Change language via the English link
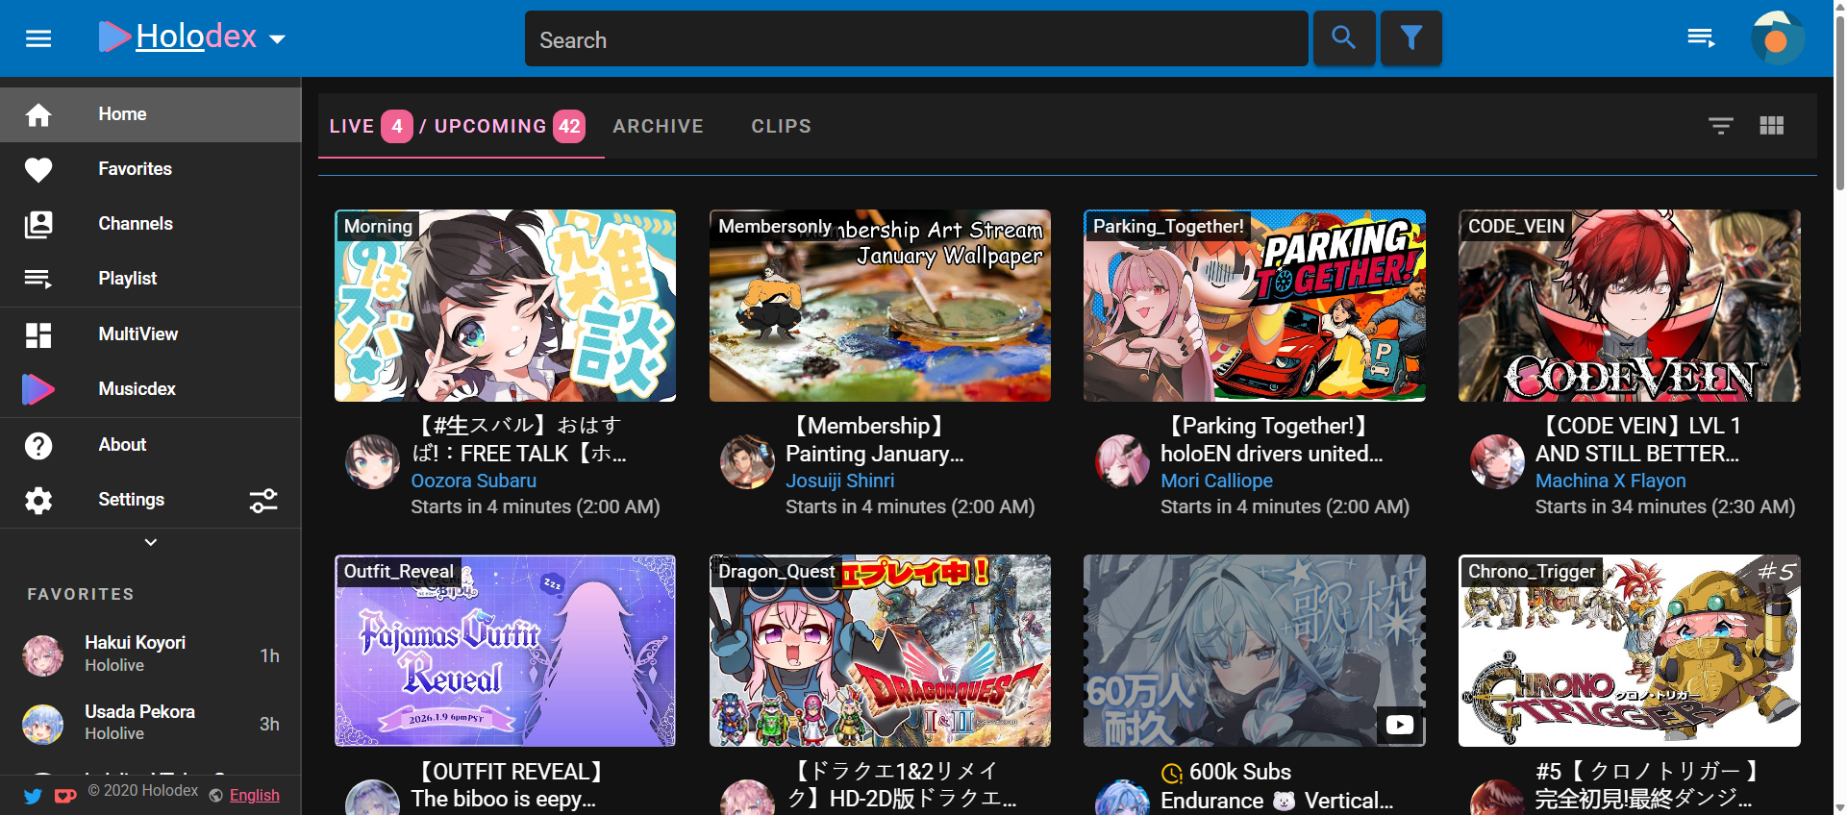Image resolution: width=1847 pixels, height=815 pixels. (x=255, y=796)
